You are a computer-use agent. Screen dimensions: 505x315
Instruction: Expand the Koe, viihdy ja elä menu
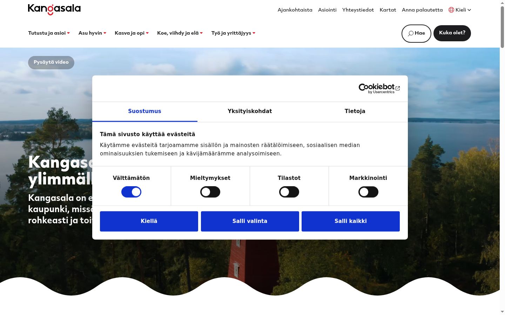180,33
